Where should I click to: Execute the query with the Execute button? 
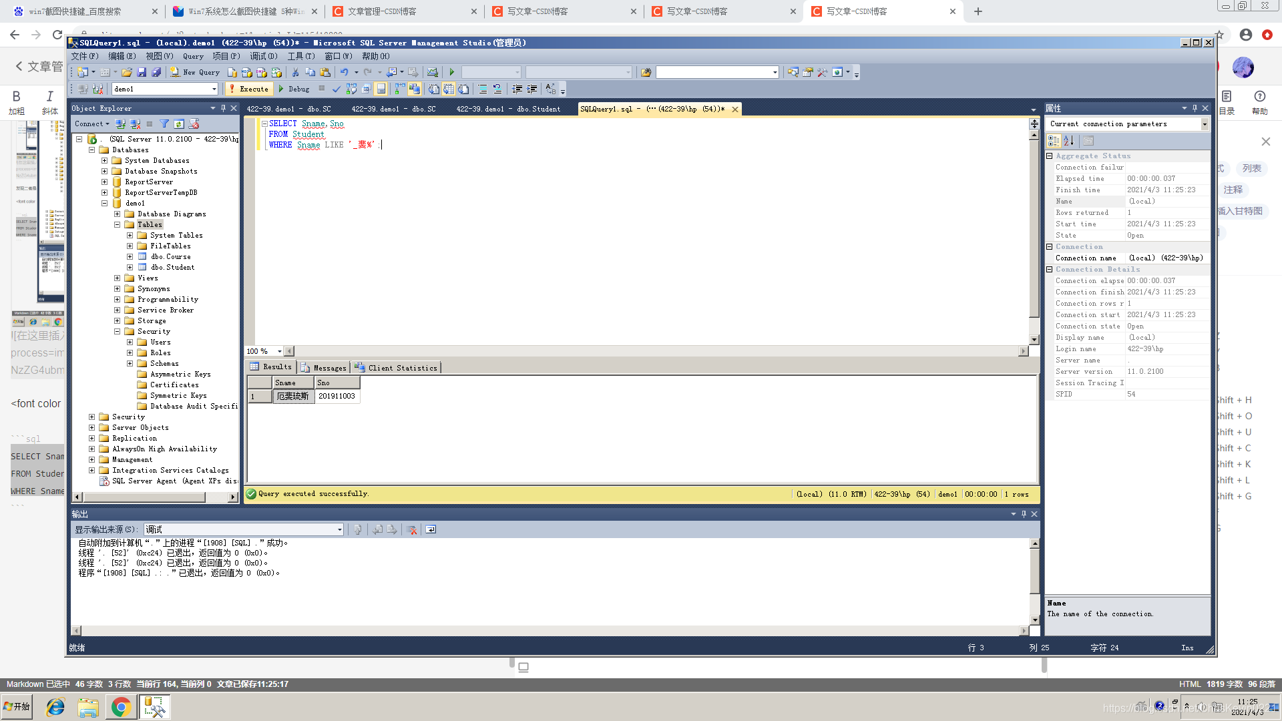(249, 89)
